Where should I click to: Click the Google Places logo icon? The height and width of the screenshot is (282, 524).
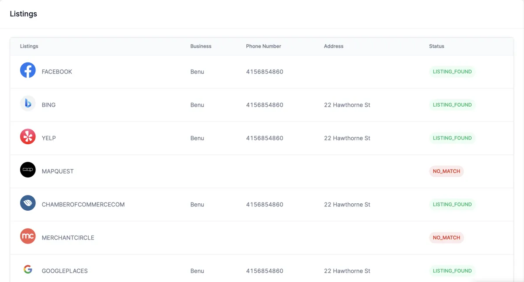[x=28, y=269]
